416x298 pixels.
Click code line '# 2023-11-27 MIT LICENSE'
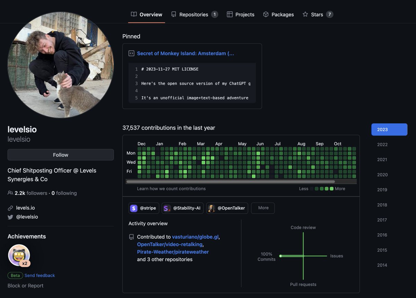170,69
